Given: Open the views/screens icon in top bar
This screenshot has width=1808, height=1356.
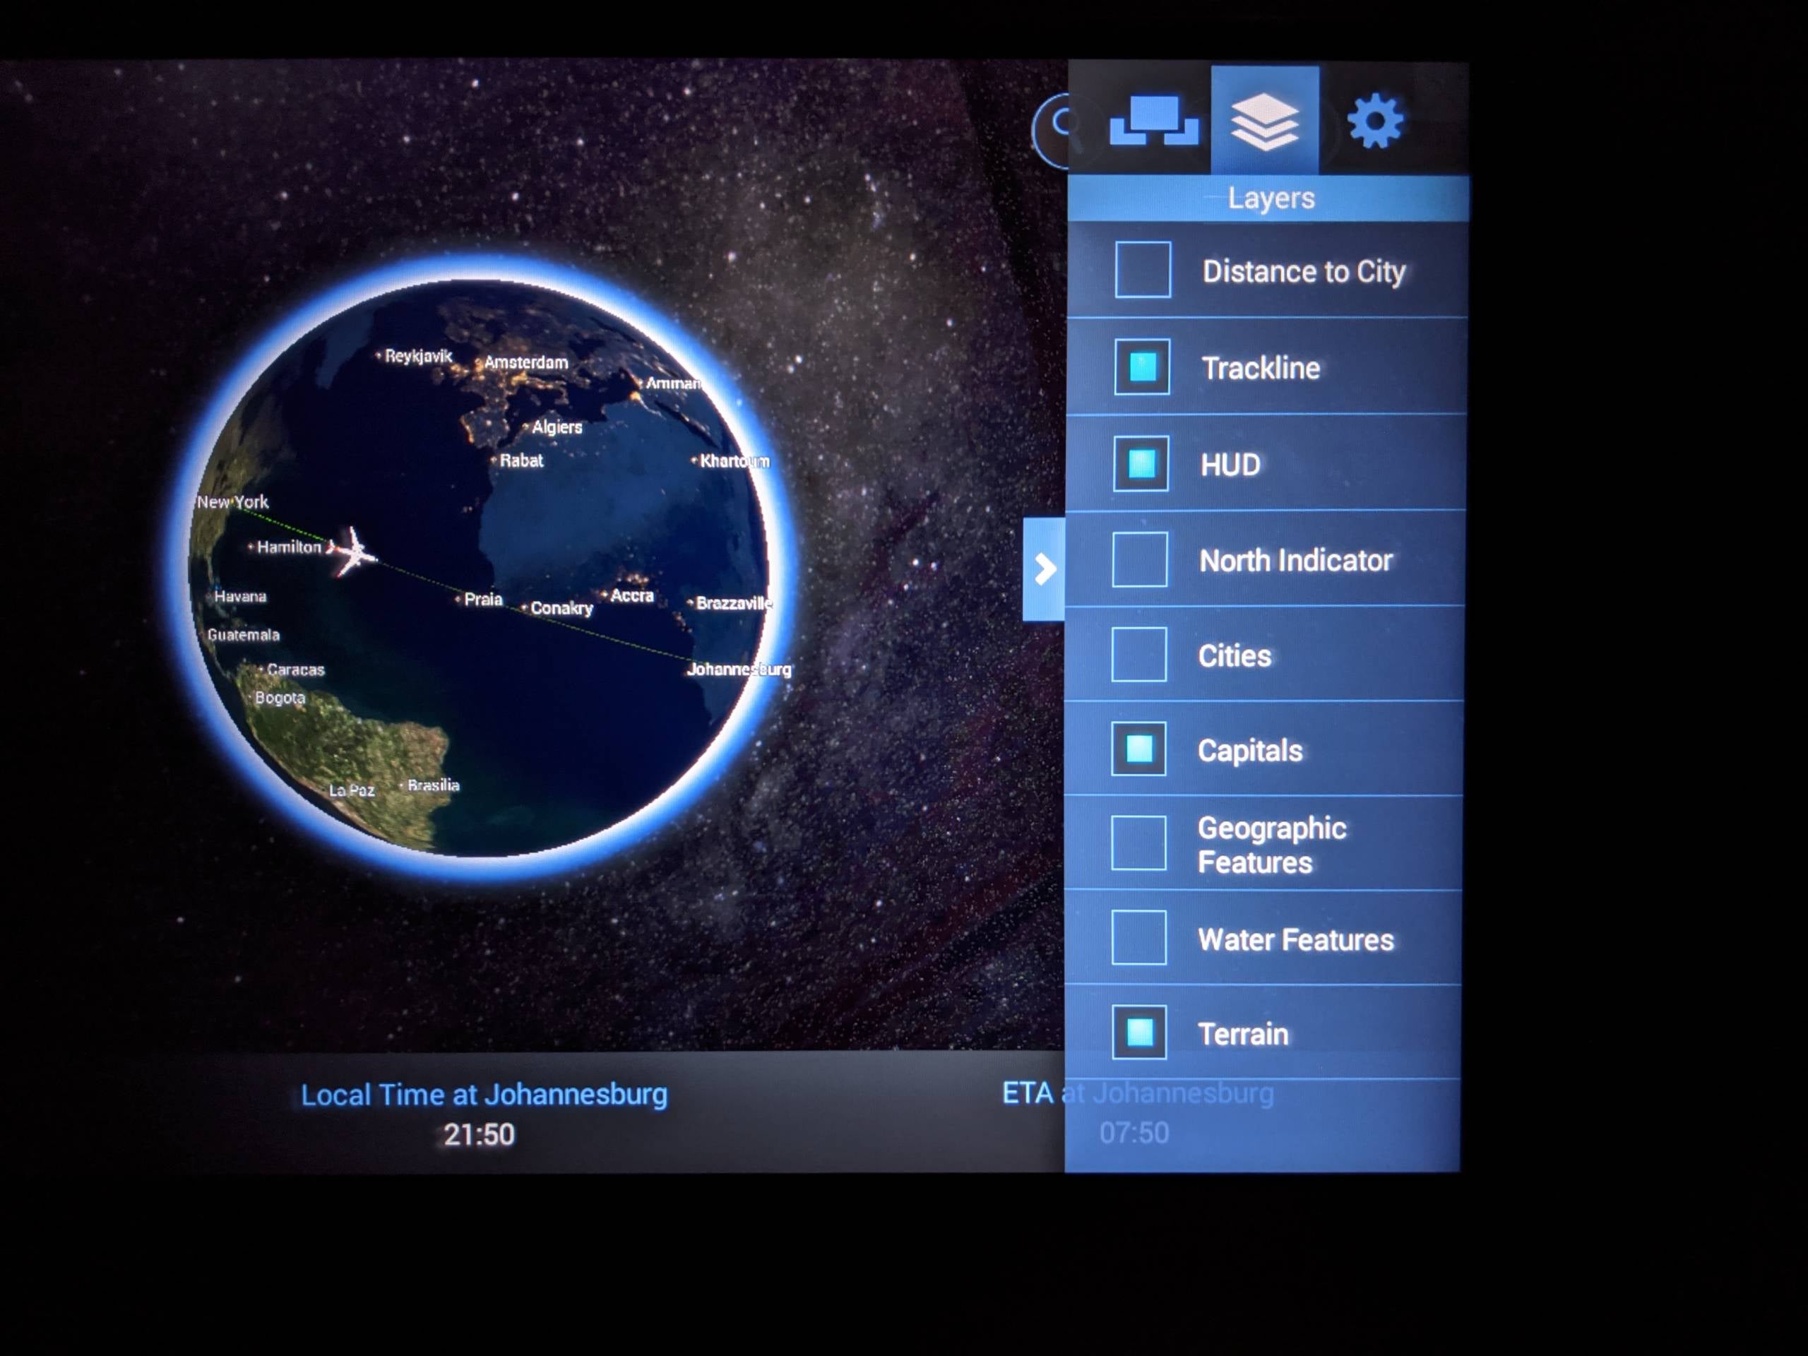Looking at the screenshot, I should pyautogui.click(x=1153, y=120).
